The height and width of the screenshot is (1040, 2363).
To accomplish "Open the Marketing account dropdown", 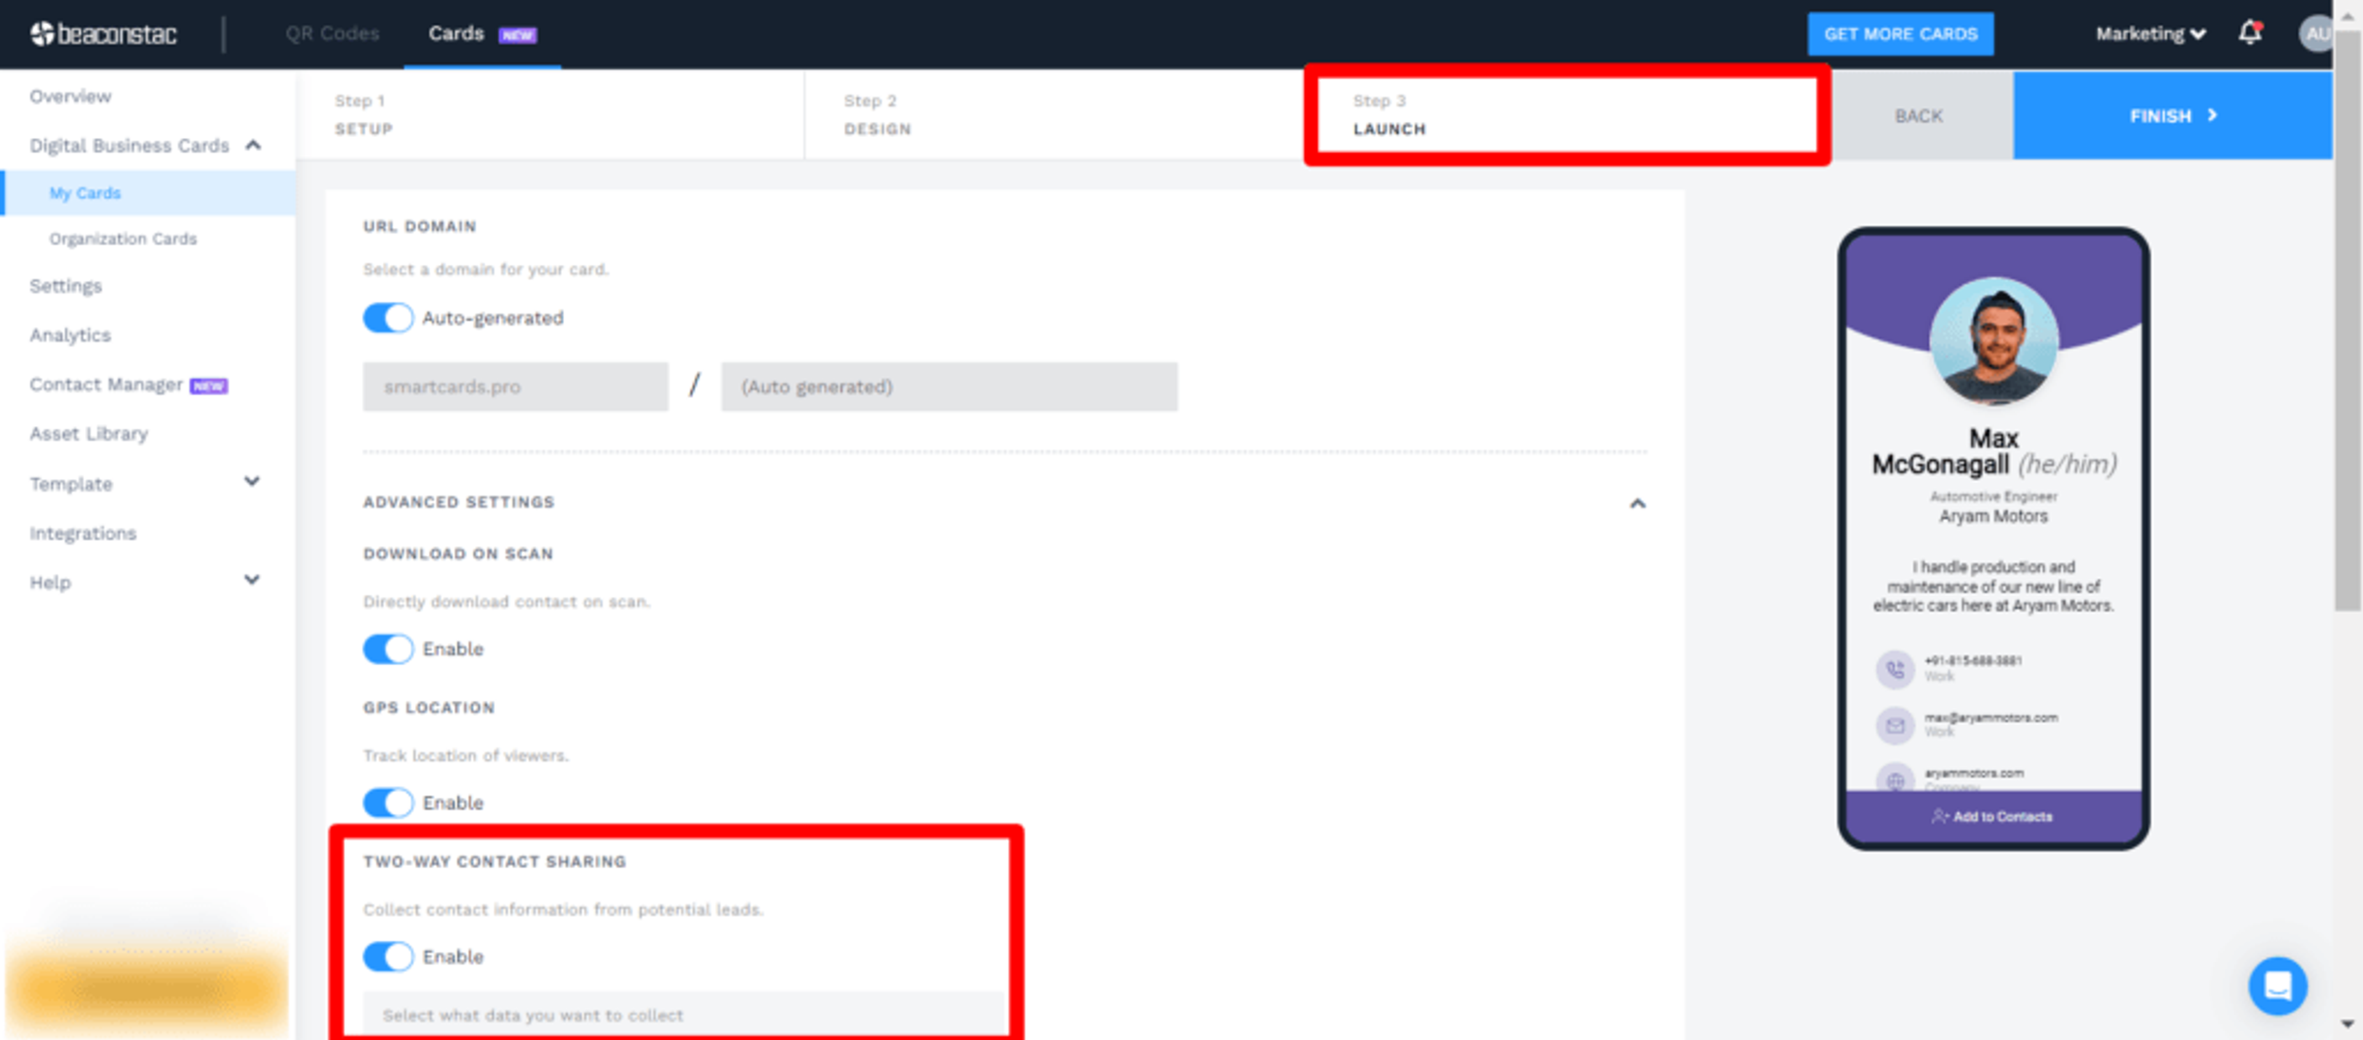I will (2149, 34).
